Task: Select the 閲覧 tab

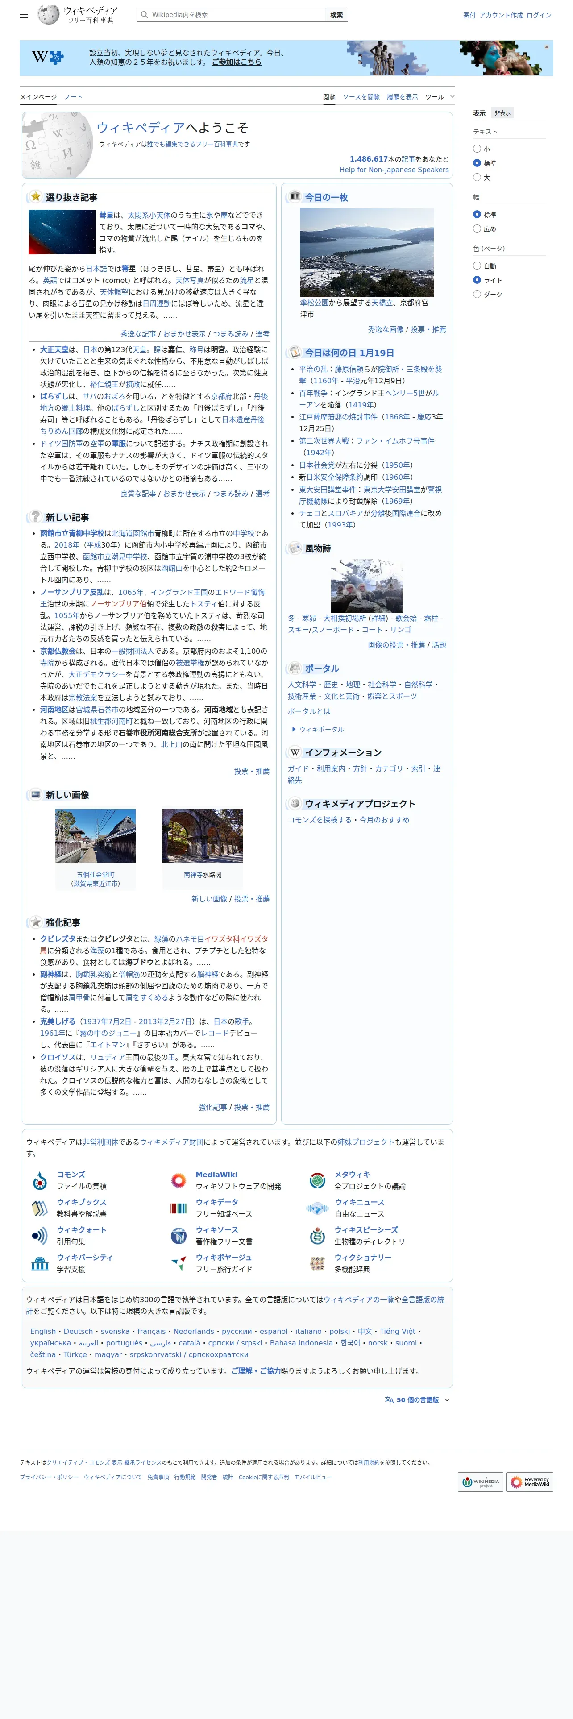Action: pos(329,97)
